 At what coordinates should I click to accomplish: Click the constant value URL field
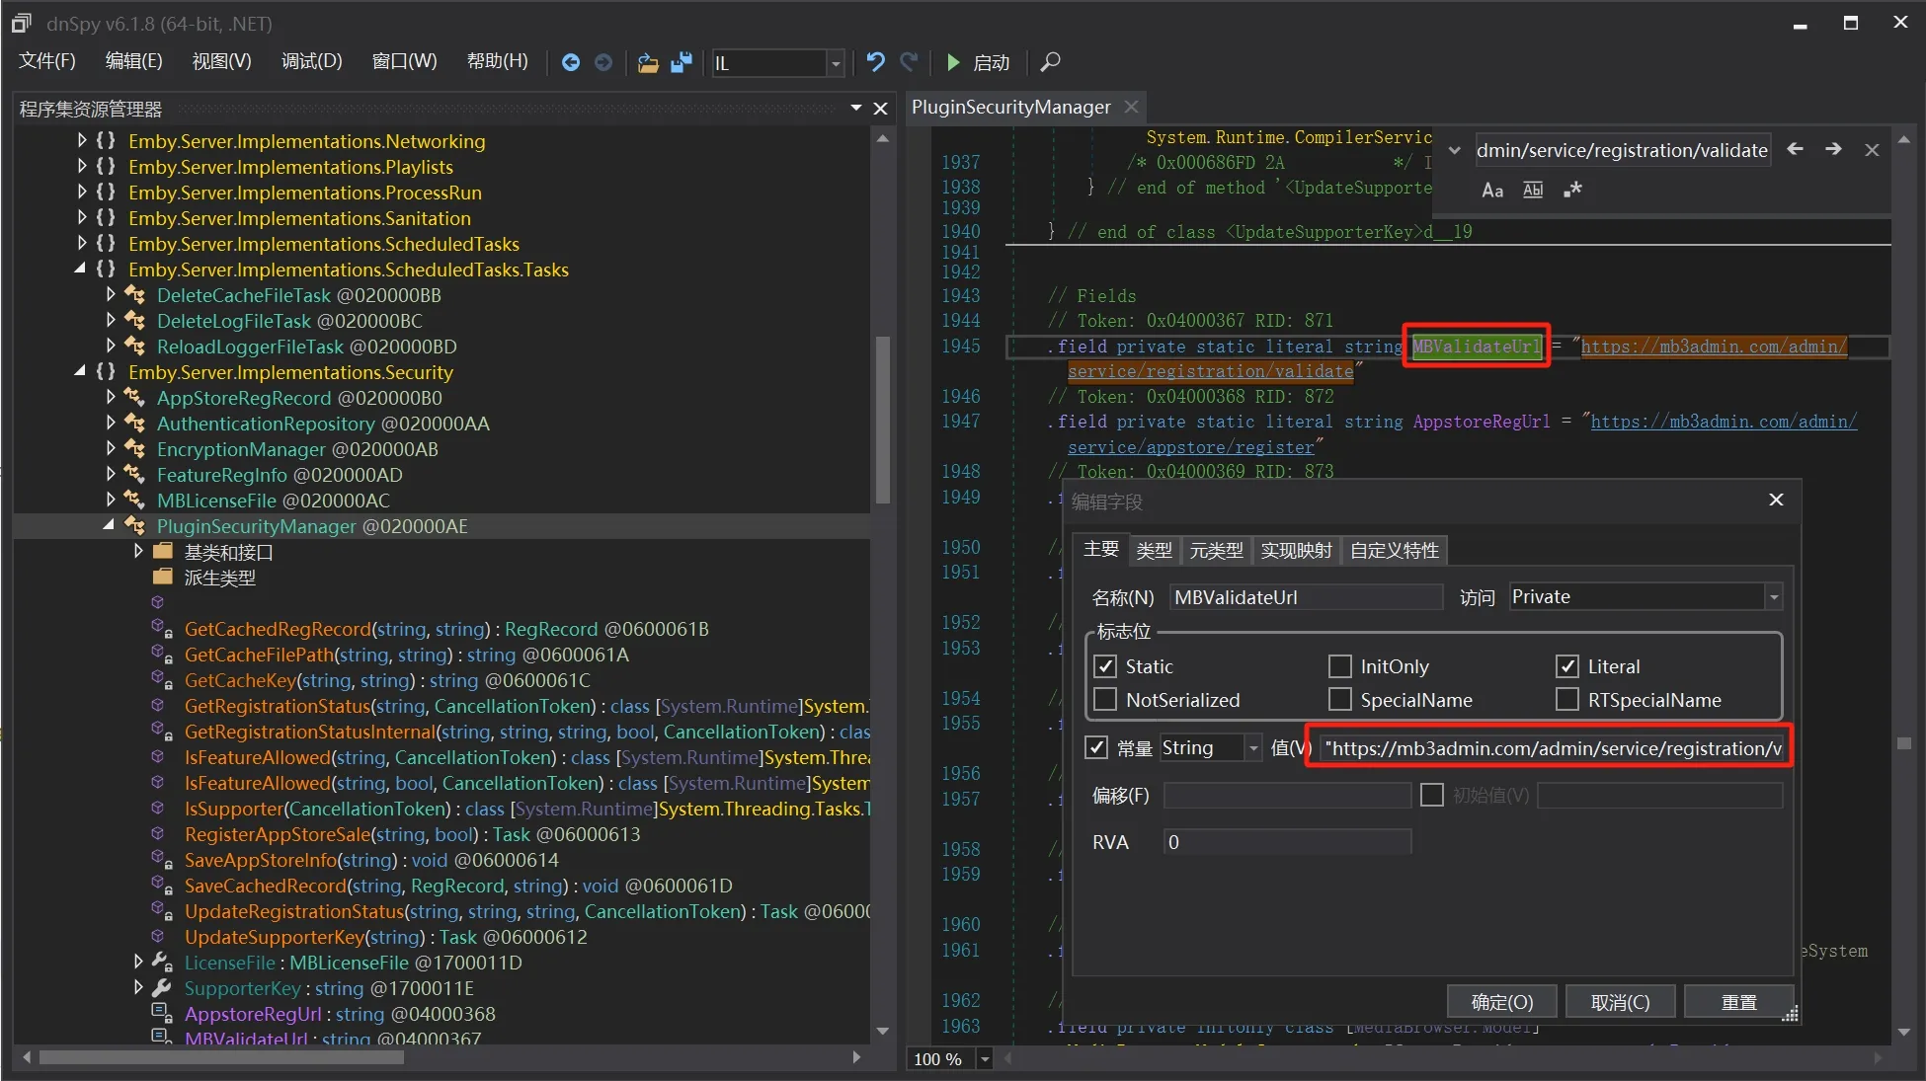(1551, 748)
